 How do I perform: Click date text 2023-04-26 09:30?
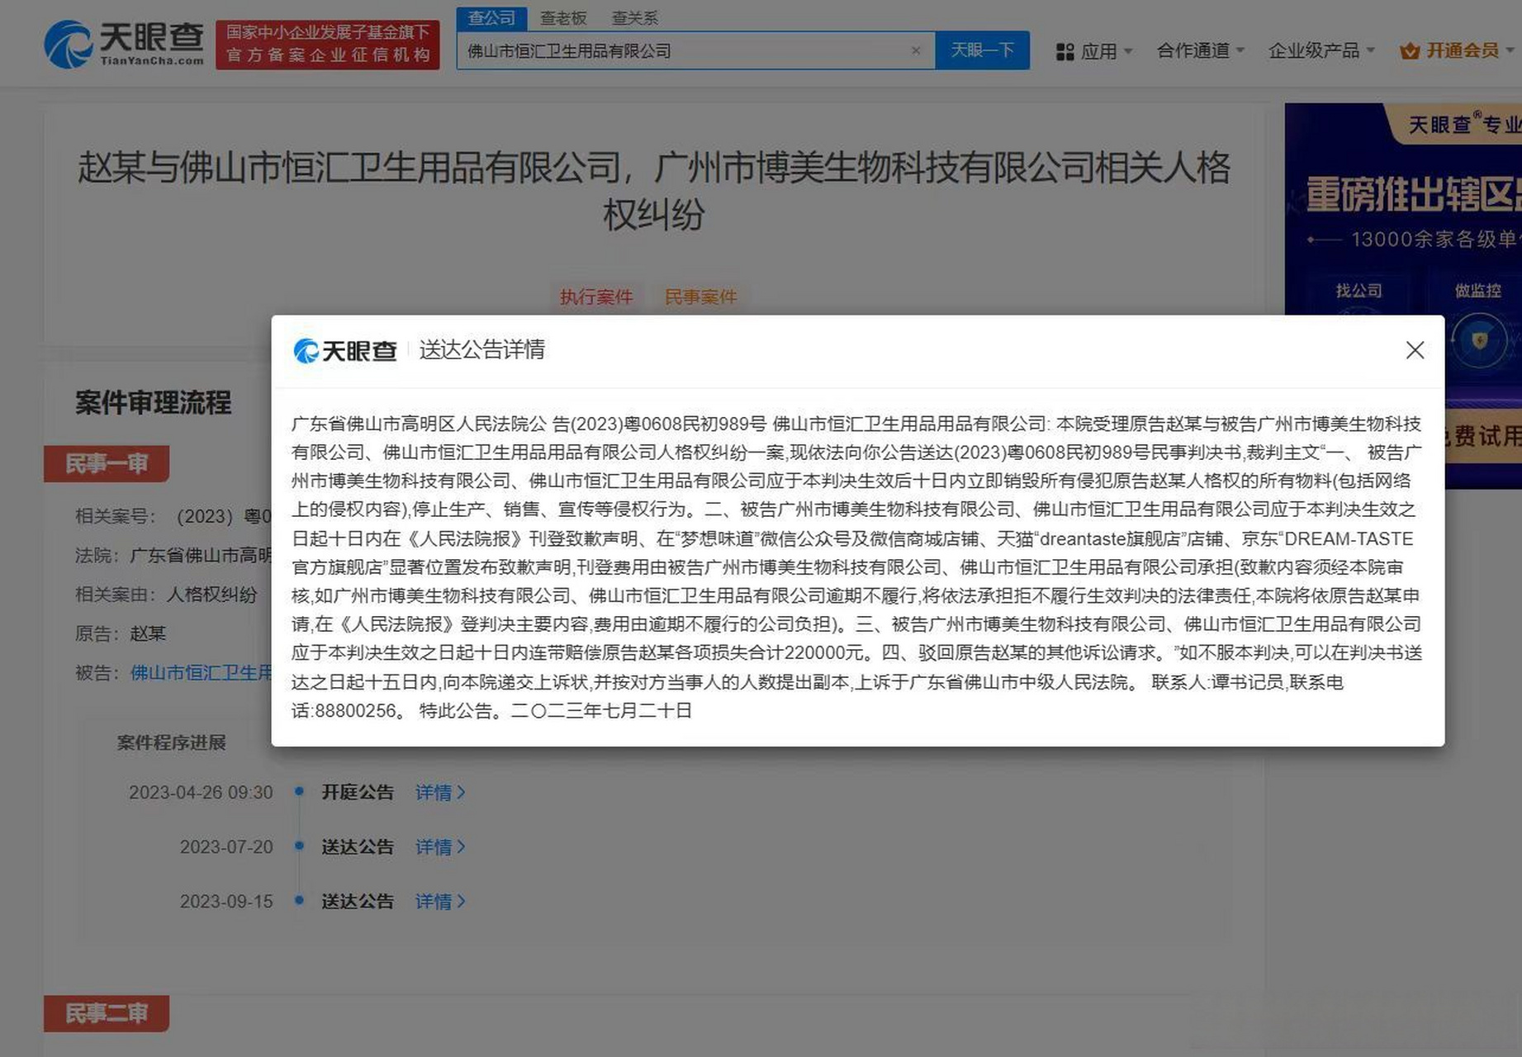[201, 793]
